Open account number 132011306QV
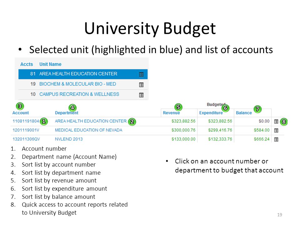The height and width of the screenshot is (225, 300). pyautogui.click(x=26, y=139)
